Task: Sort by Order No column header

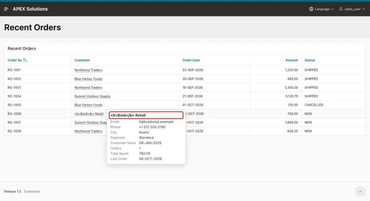Action: (x=14, y=60)
